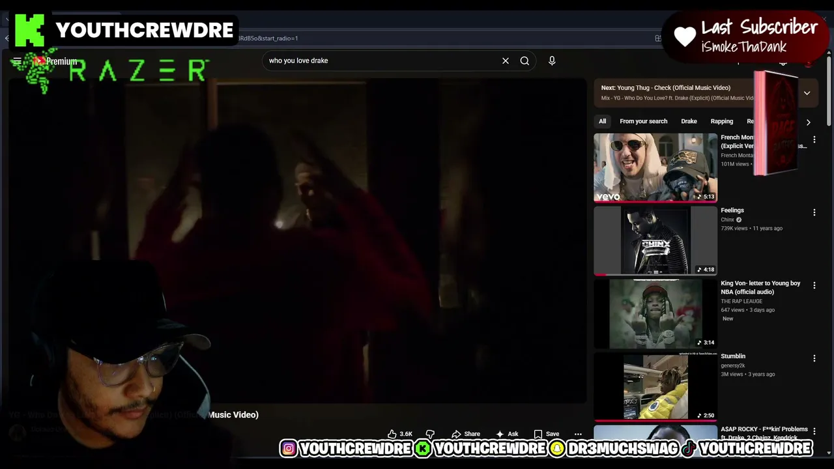Click the 101M views text
This screenshot has height=469, width=834.
pyautogui.click(x=735, y=164)
